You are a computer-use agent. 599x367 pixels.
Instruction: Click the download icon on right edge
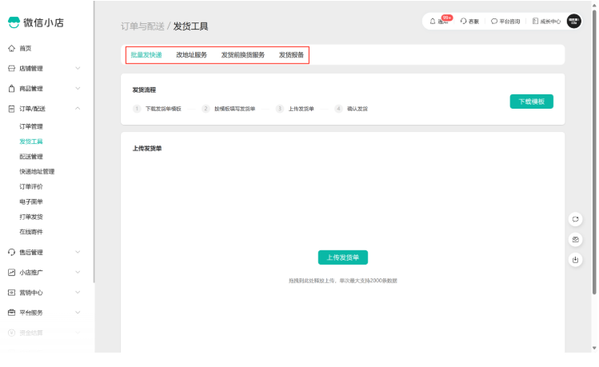[x=575, y=260]
